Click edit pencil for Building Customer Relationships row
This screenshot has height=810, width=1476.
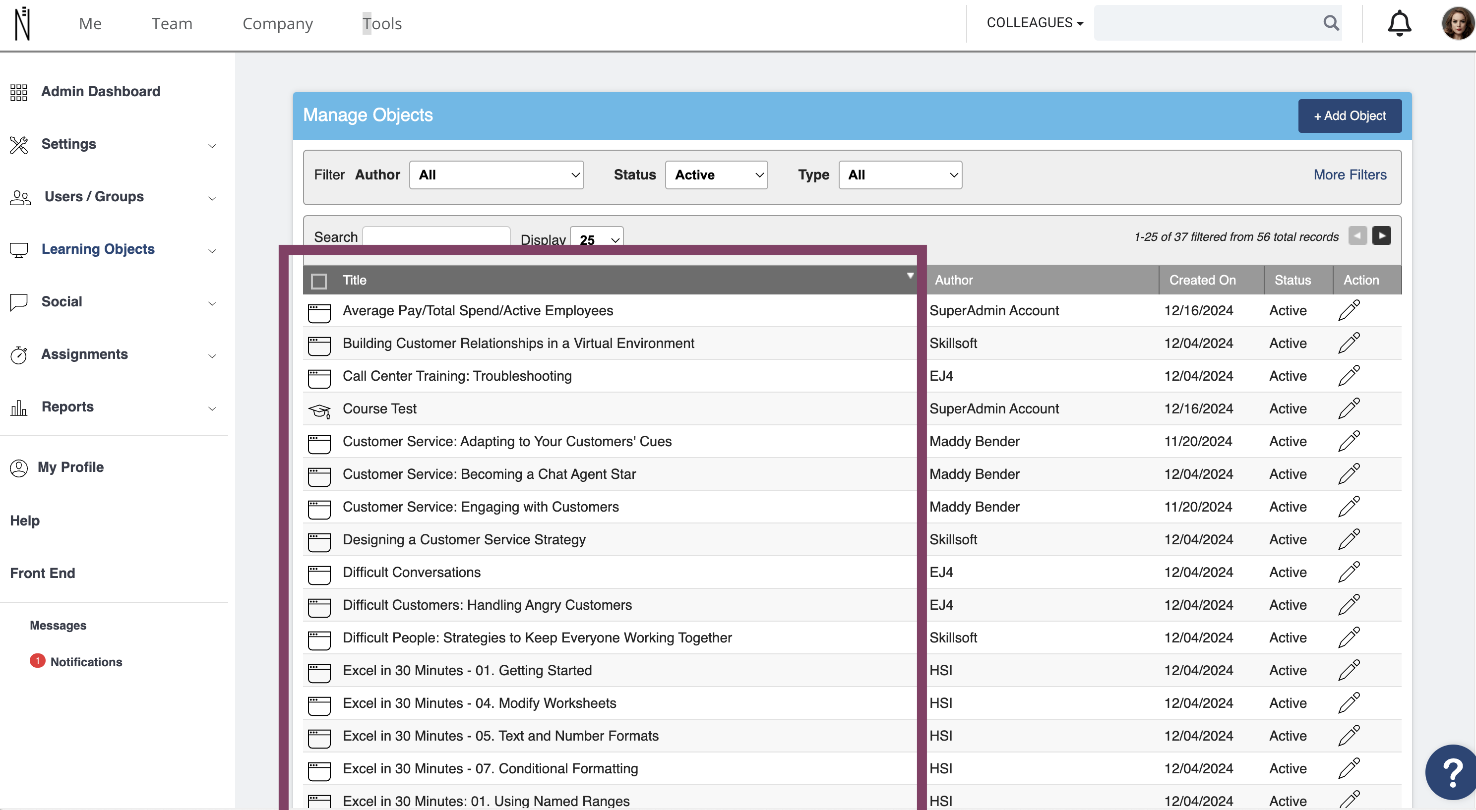[1349, 343]
